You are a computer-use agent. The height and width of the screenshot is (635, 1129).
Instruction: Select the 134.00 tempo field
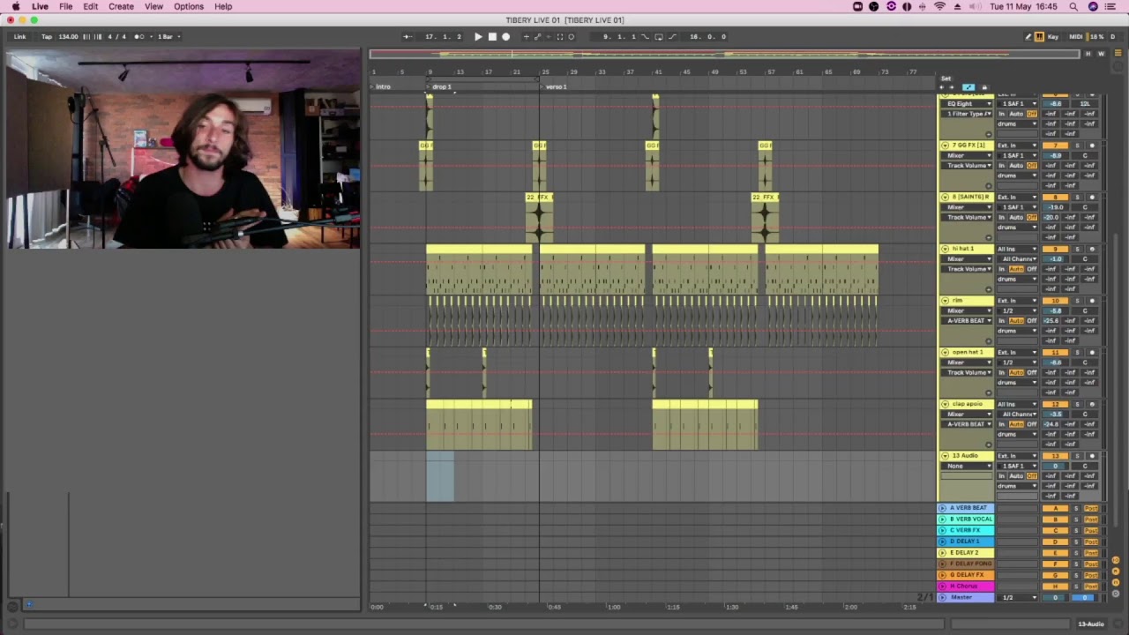68,36
